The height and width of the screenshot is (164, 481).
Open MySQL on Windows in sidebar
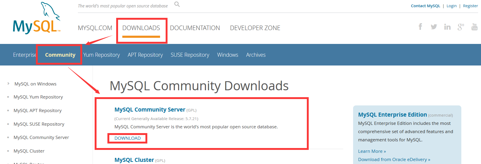[x=35, y=84]
